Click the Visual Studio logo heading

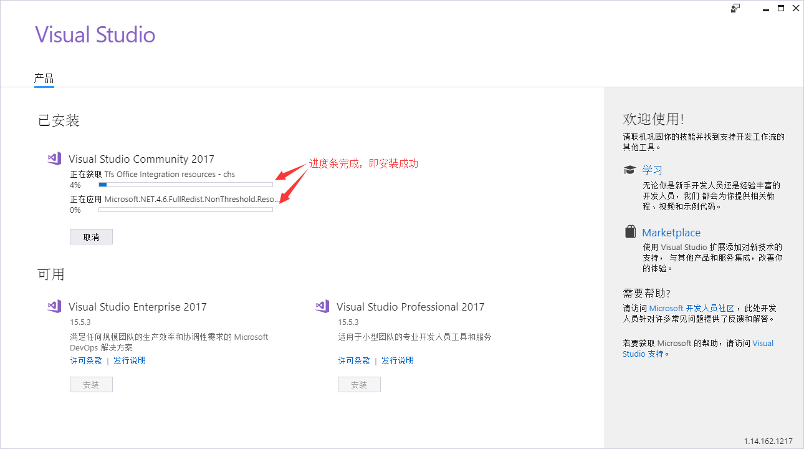point(95,34)
